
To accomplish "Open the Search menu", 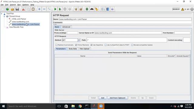I will [13, 5].
